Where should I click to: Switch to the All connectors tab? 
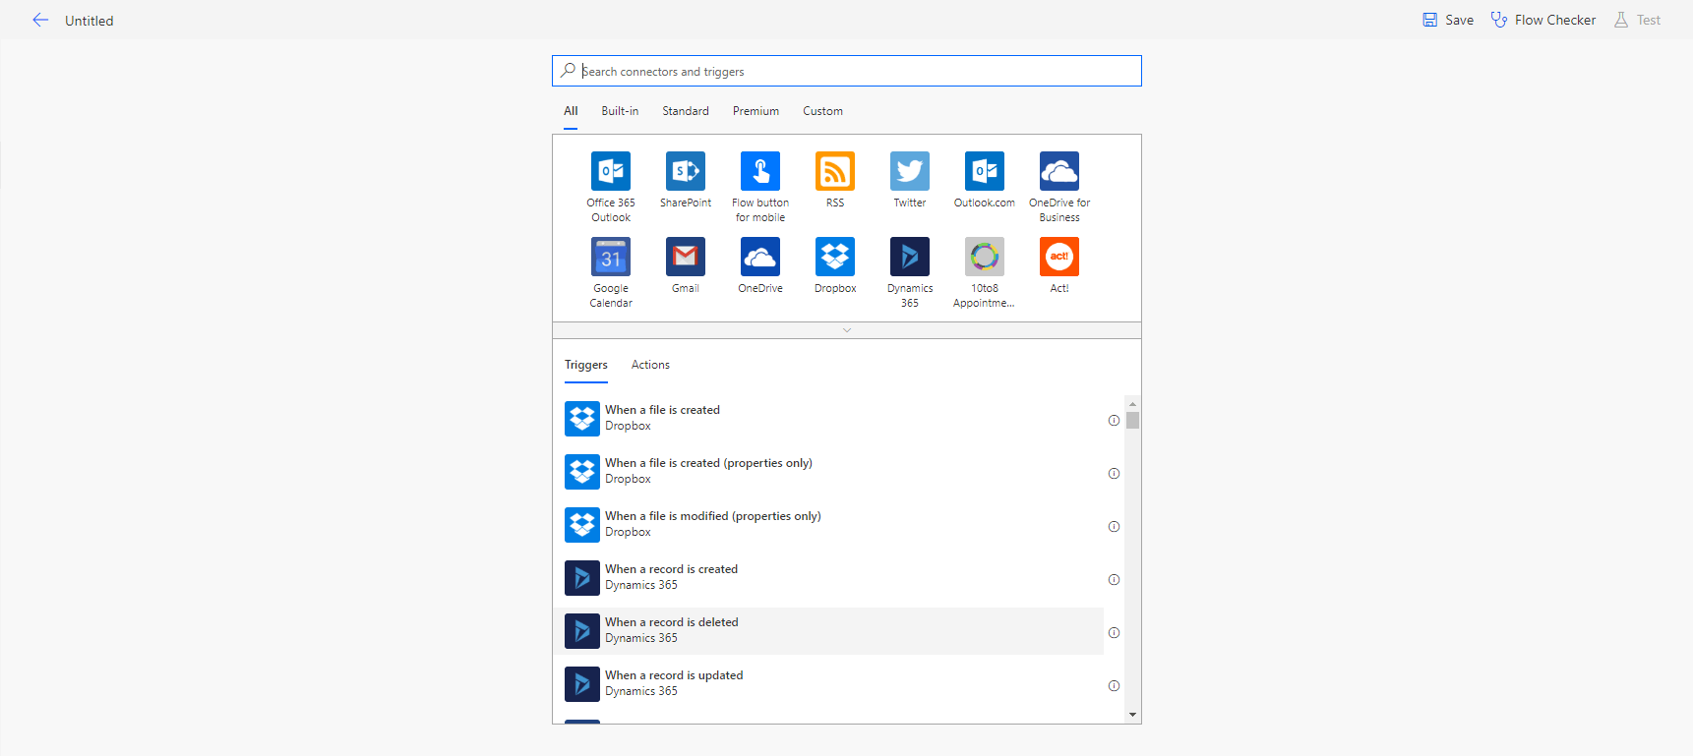click(x=571, y=111)
